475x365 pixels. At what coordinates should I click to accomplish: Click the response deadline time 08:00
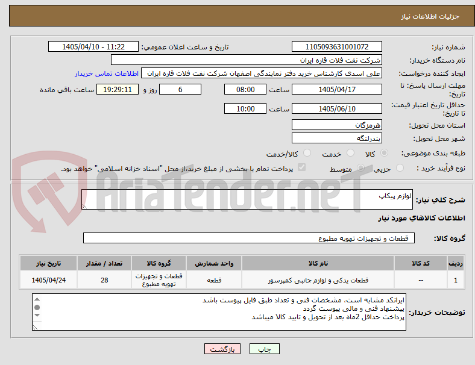pos(245,90)
